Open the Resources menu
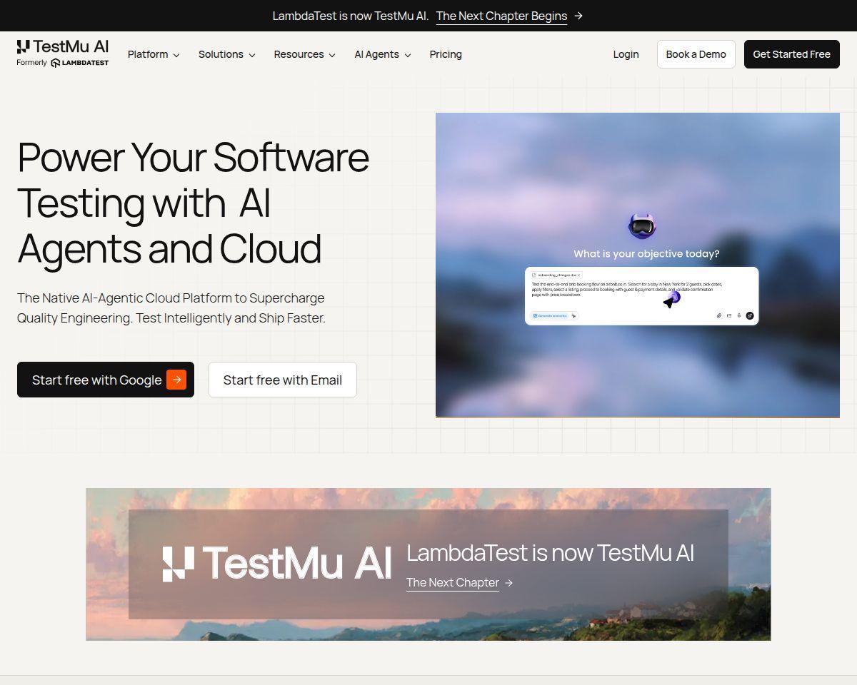Viewport: 857px width, 685px height. pos(305,54)
